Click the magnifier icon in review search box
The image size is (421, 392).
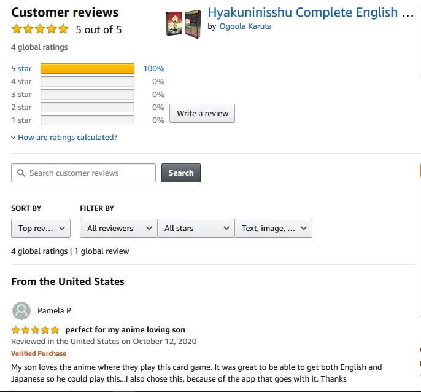coord(21,173)
